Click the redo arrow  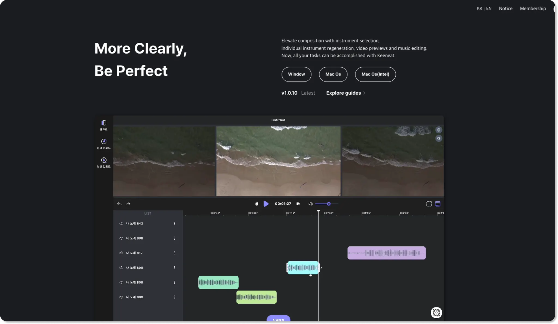[128, 204]
